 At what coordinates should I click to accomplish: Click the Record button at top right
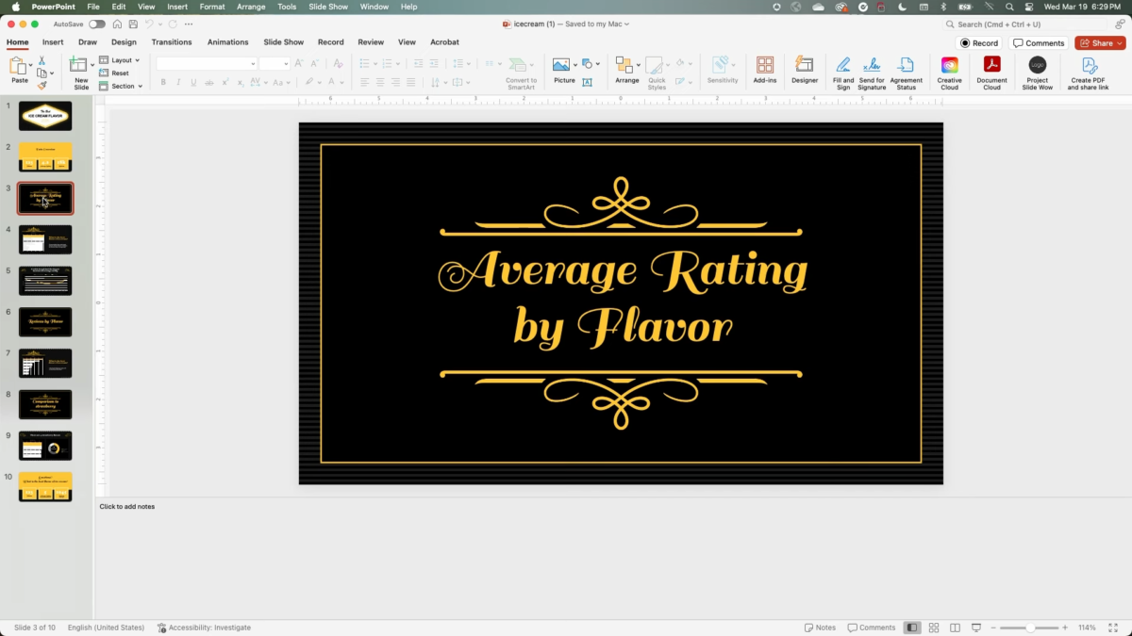979,43
